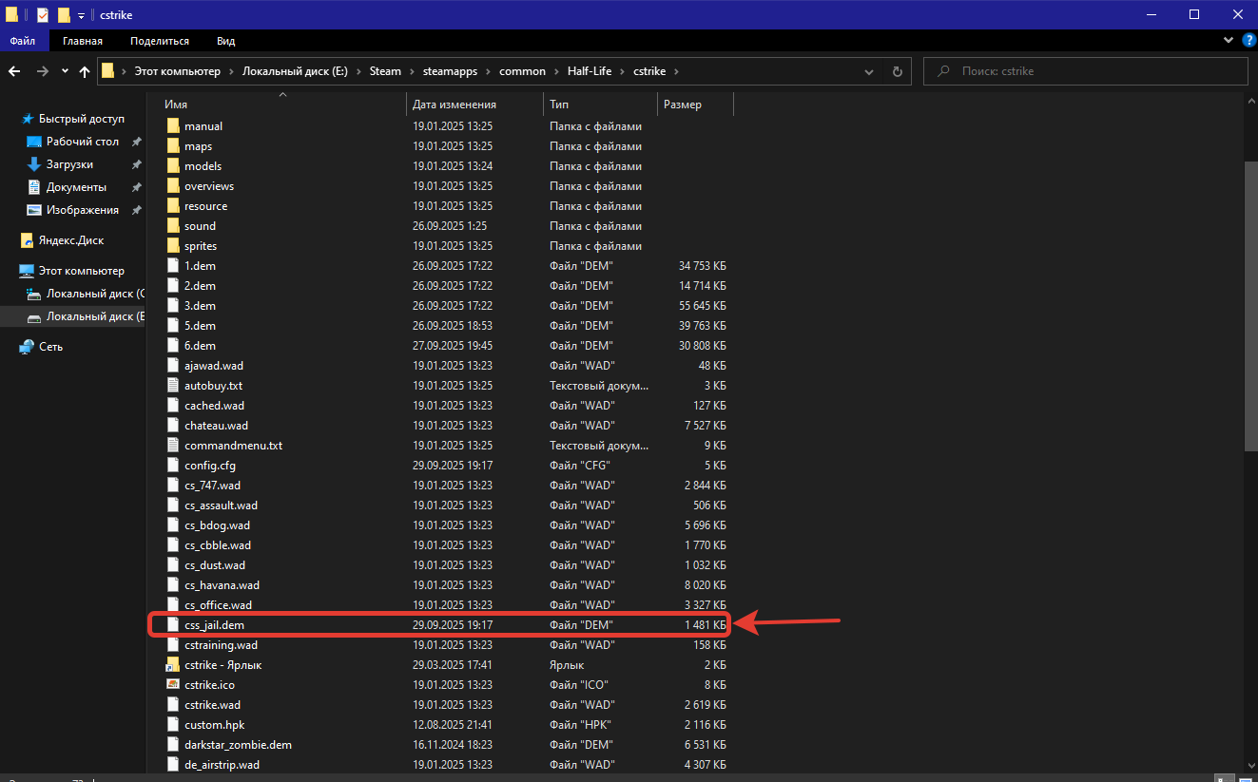This screenshot has width=1258, height=782.
Task: Open the Файл menu
Action: coord(23,41)
